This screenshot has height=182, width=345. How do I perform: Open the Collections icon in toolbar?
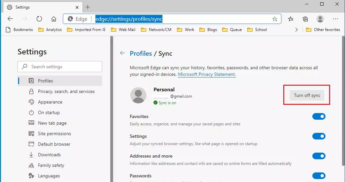pos(305,19)
